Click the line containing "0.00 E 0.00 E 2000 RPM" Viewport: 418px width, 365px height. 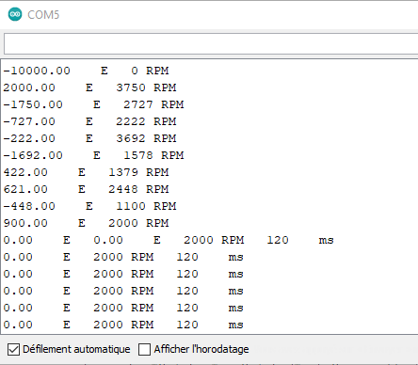click(x=169, y=240)
